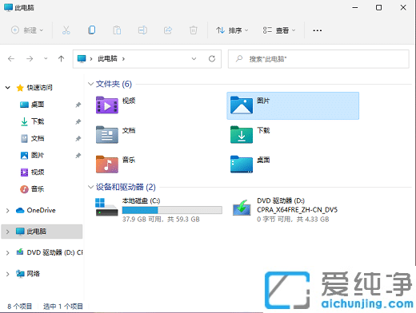The image size is (416, 313).
Task: Expand the 此电脑 tree node
Action: [8, 232]
